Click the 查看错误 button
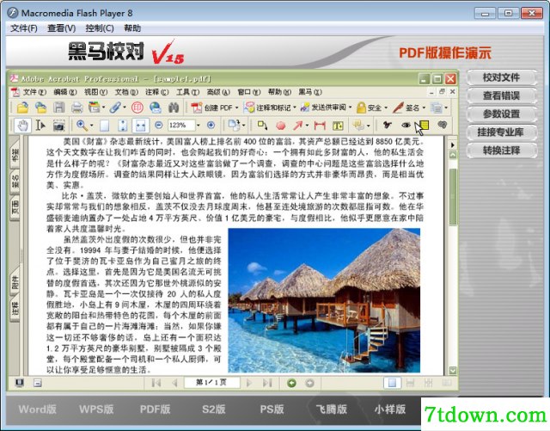 501,95
